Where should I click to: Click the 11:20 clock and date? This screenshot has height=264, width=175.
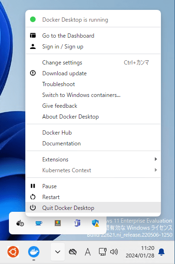[140, 252]
